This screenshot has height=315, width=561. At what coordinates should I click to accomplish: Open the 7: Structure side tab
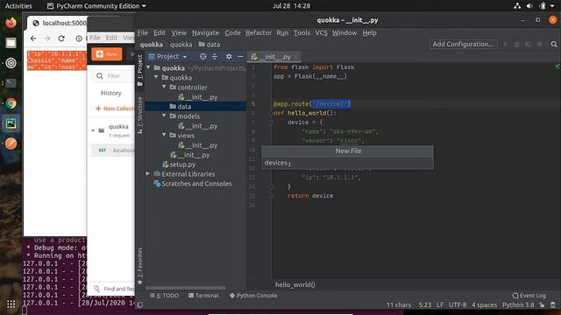[x=140, y=115]
